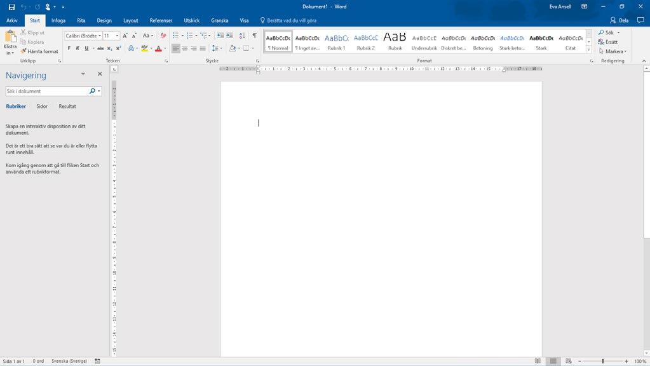Toggle print layout view in status bar
The image size is (650, 366).
coord(553,361)
